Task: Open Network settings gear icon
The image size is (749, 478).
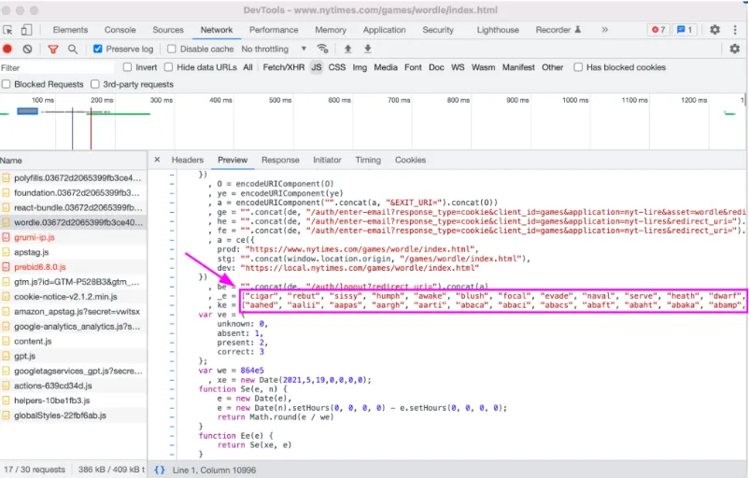Action: tap(735, 49)
